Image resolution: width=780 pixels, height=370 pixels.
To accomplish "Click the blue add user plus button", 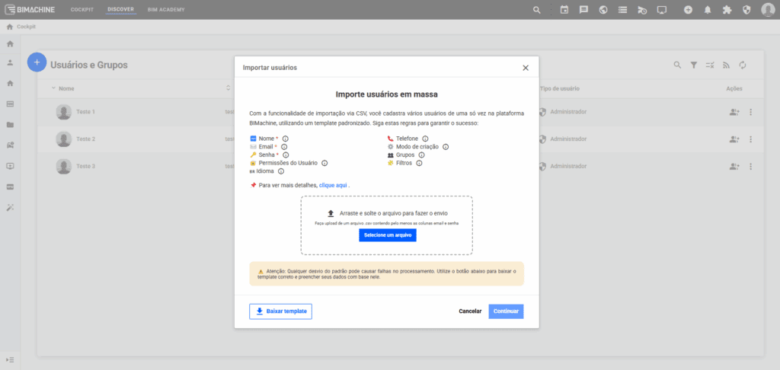I will pos(37,62).
